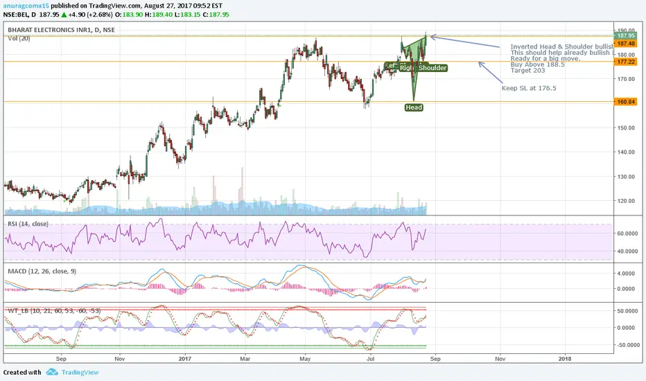Click the 'Keep SL at 176.5' note
The image size is (646, 381).
coord(529,88)
